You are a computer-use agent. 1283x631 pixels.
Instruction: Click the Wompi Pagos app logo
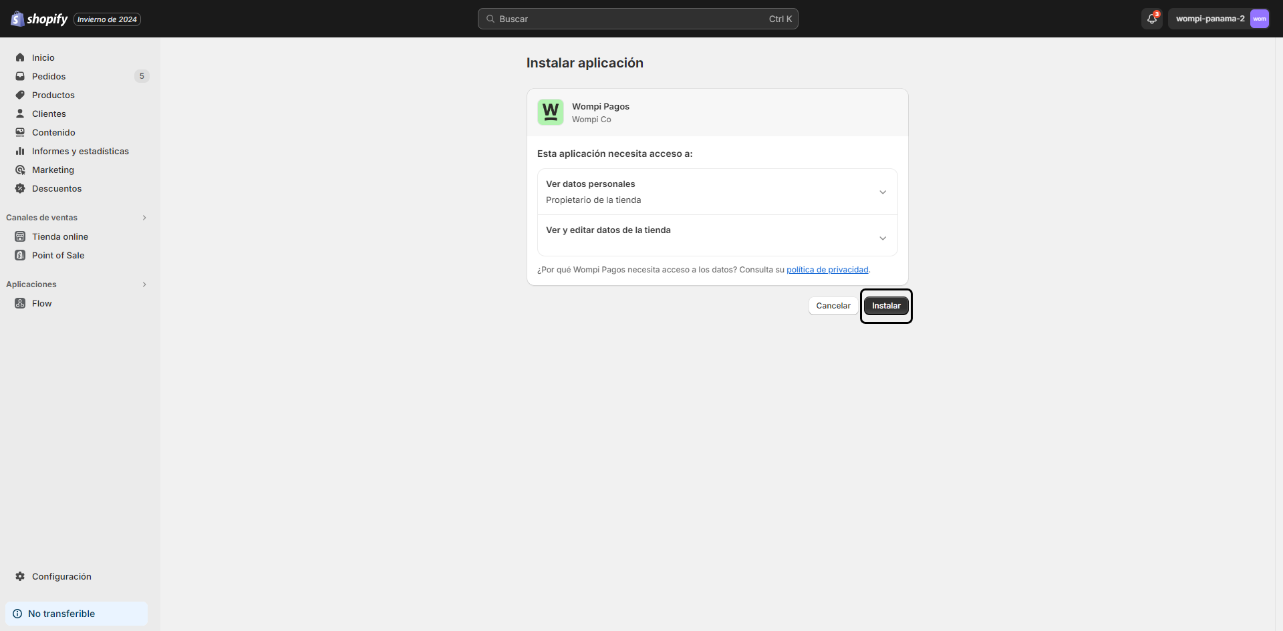click(x=551, y=112)
